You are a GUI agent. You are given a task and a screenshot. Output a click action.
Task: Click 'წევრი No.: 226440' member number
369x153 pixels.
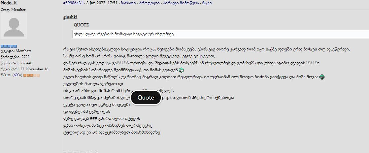click(17, 63)
